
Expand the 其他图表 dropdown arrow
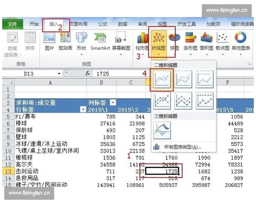(x=241, y=54)
